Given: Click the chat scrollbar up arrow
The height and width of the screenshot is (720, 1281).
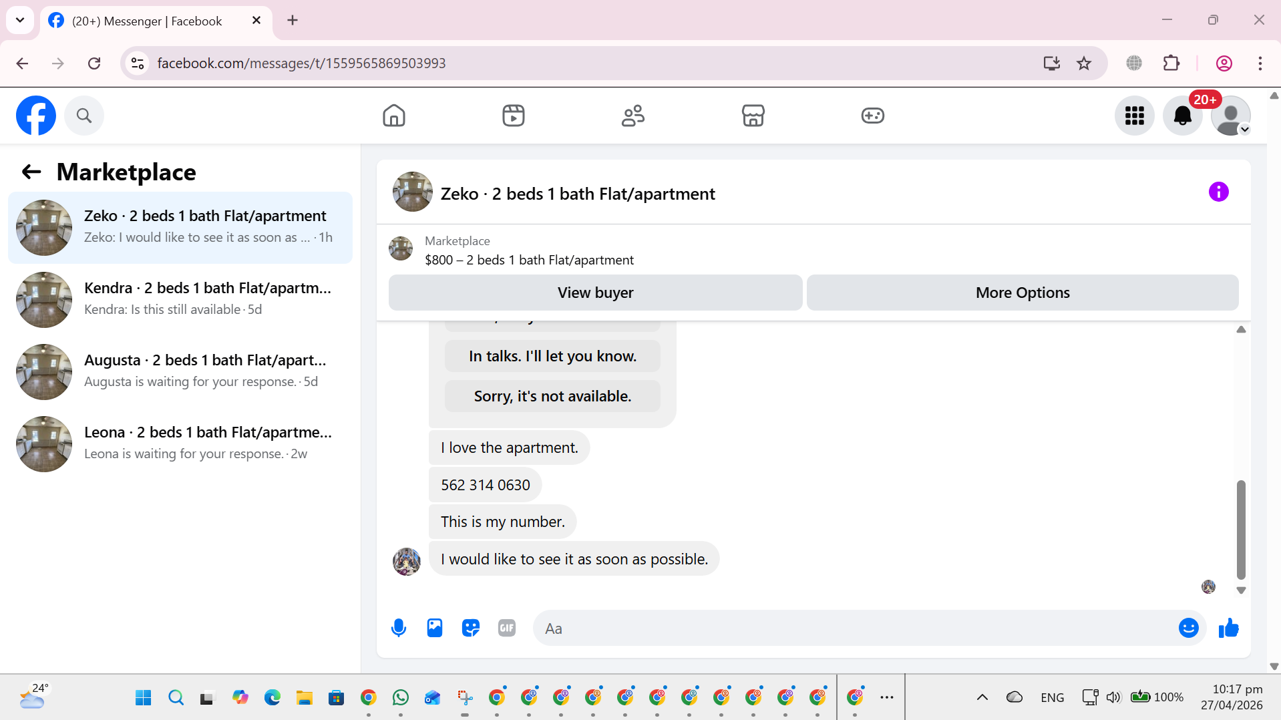Looking at the screenshot, I should point(1241,329).
